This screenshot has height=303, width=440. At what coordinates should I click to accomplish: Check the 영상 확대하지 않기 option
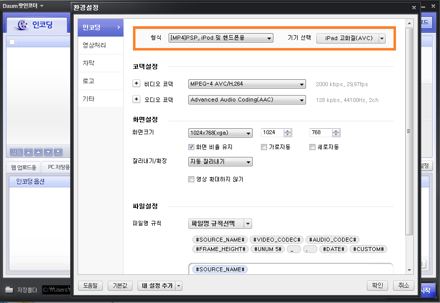click(x=191, y=179)
